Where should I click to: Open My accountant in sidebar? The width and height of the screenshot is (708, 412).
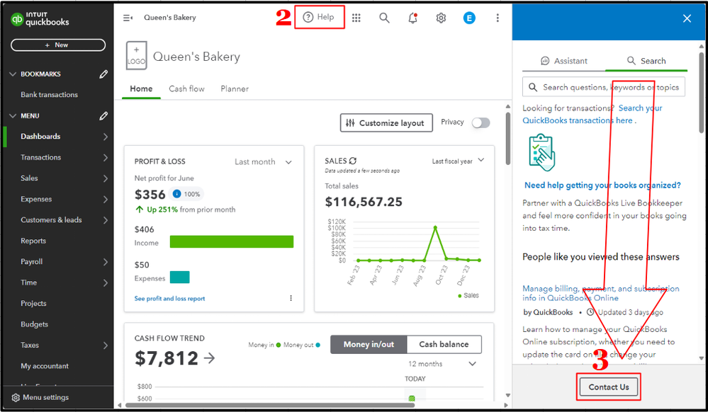pyautogui.click(x=45, y=367)
